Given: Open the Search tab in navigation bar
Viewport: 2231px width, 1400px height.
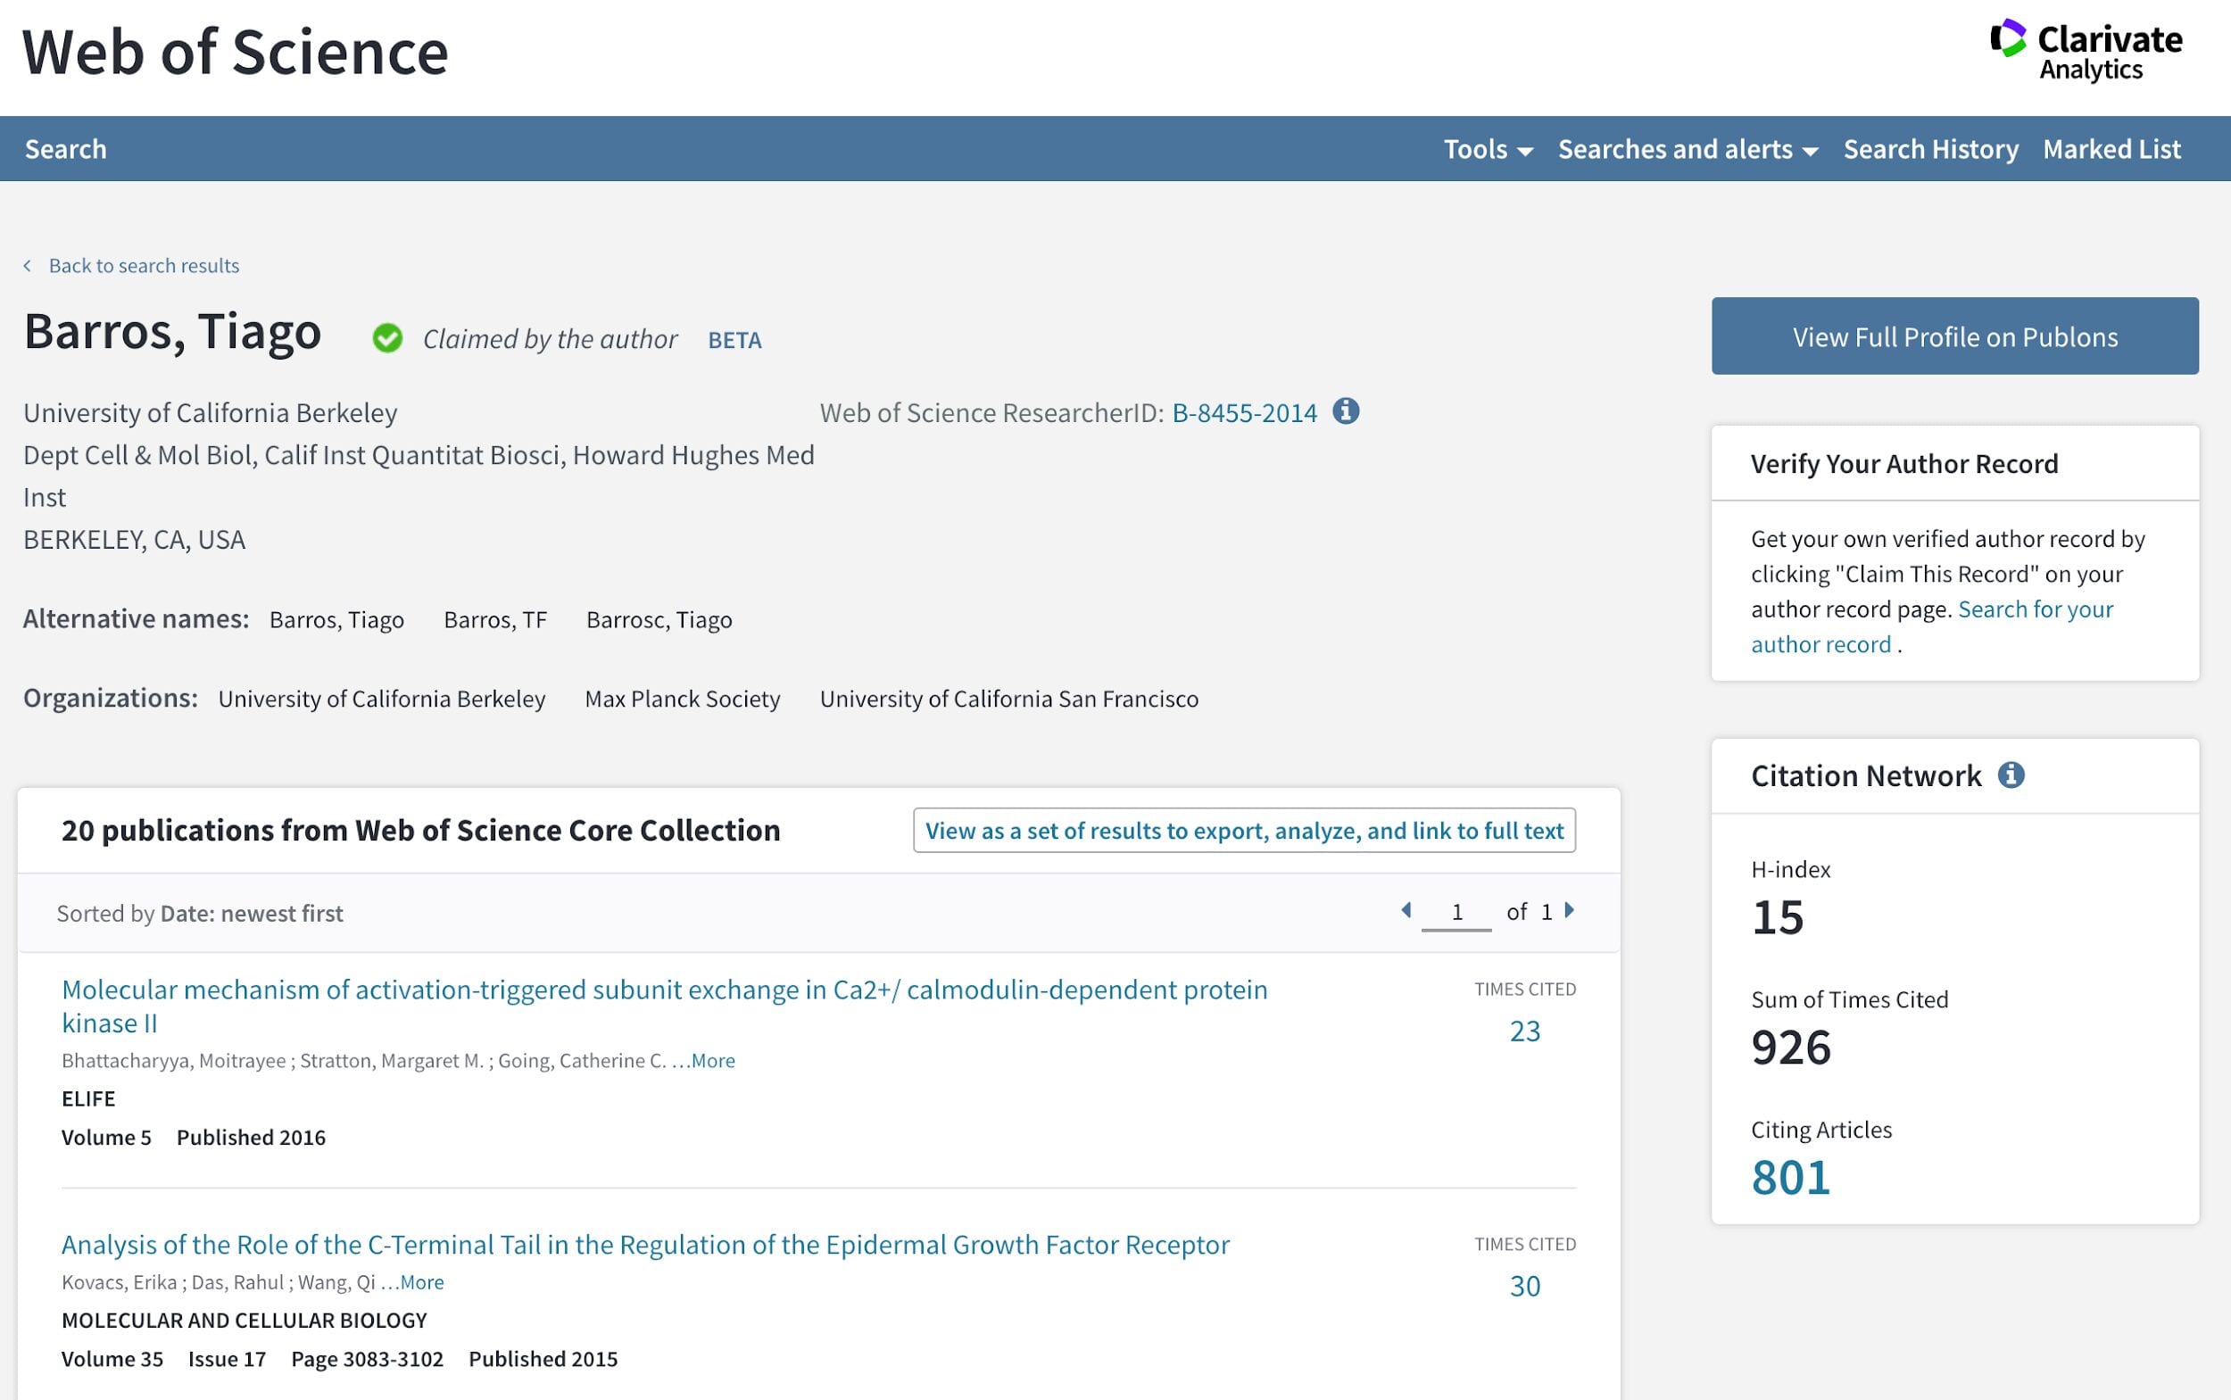Looking at the screenshot, I should [x=66, y=149].
